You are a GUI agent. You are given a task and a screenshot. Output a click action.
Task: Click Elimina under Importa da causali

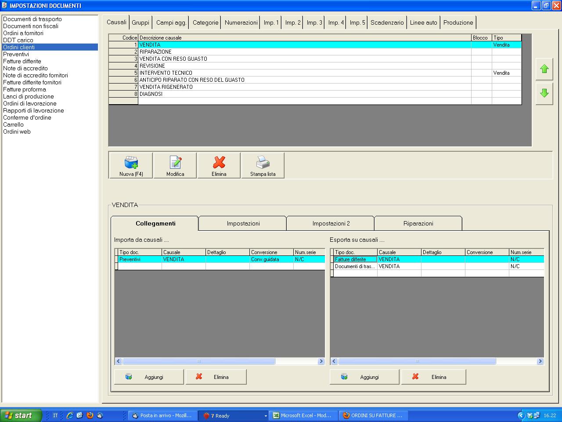[x=216, y=377]
